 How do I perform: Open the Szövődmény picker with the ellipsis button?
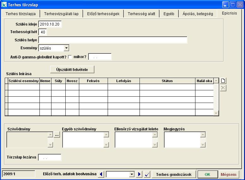(57, 135)
